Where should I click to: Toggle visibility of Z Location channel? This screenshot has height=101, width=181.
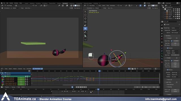[x=4, y=81]
